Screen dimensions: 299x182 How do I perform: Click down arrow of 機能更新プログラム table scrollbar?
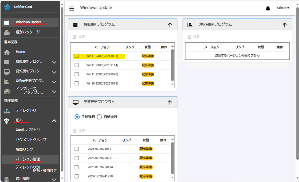[172, 84]
